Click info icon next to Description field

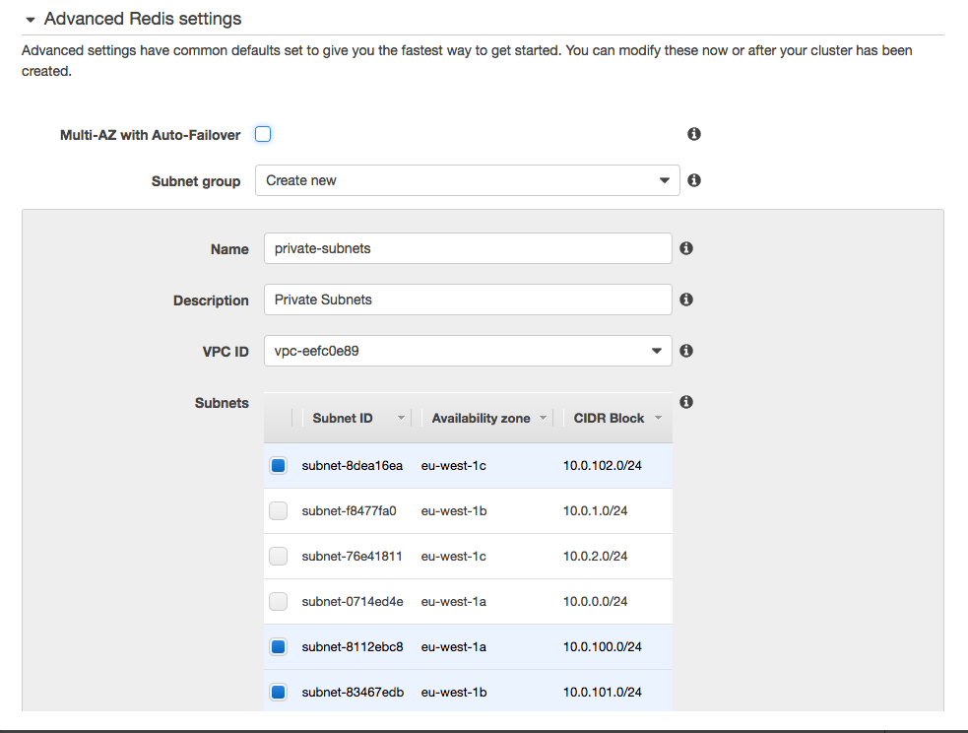[x=686, y=300]
